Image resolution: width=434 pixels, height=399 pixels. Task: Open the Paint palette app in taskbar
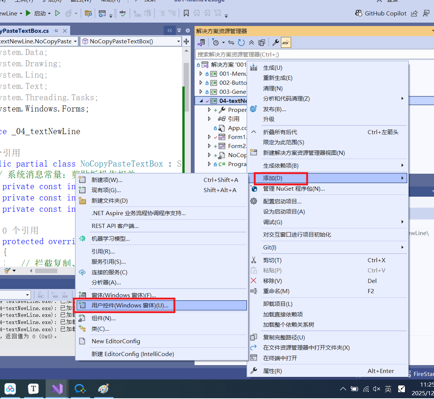104,389
